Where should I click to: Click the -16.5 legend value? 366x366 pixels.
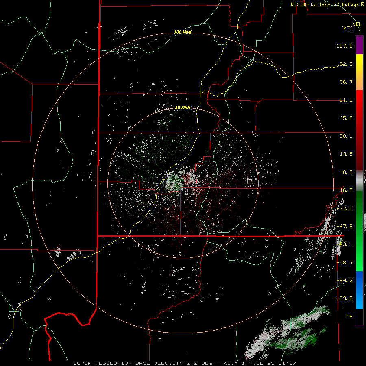point(344,190)
